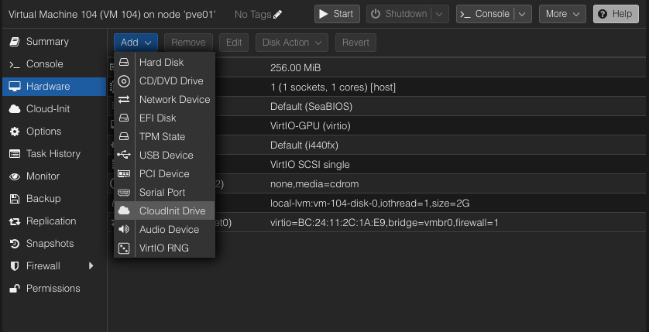
Task: Click the VirtIO RNG dice icon
Action: [124, 248]
